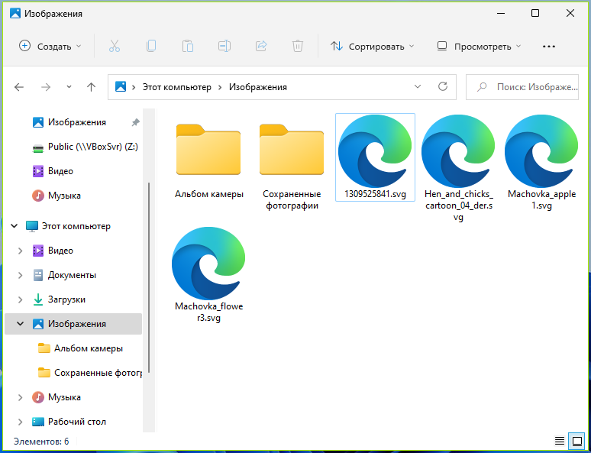Go back with the left arrow
Image resolution: width=591 pixels, height=453 pixels.
pos(19,87)
